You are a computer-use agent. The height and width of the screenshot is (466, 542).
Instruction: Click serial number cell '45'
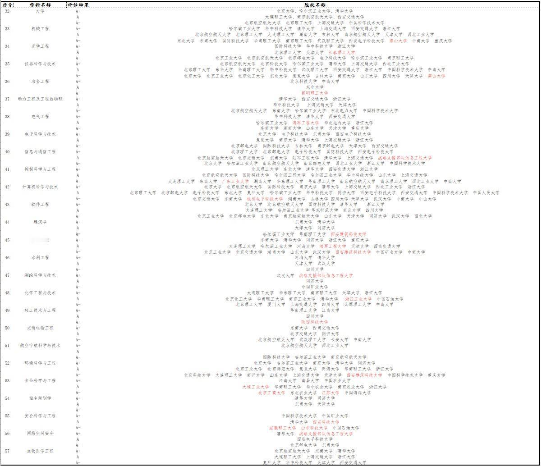[x=7, y=240]
